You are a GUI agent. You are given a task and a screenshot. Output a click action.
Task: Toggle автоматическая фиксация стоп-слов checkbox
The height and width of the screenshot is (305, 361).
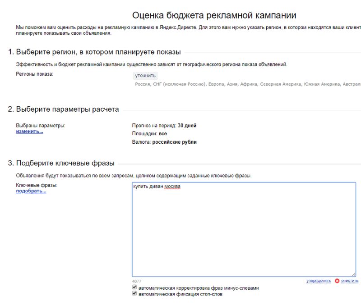click(x=134, y=293)
